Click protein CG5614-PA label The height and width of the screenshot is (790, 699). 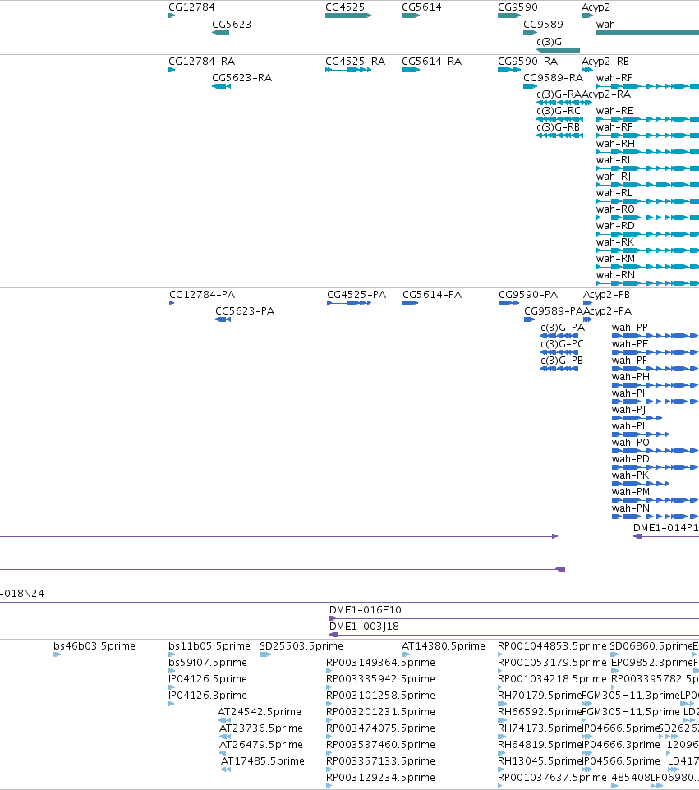(432, 294)
